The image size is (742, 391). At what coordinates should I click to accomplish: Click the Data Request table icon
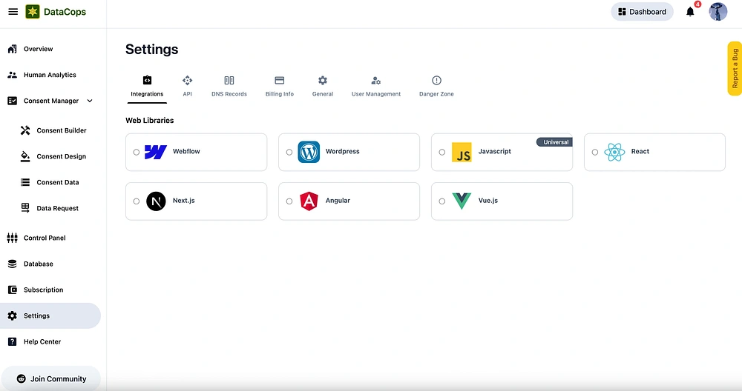point(25,208)
